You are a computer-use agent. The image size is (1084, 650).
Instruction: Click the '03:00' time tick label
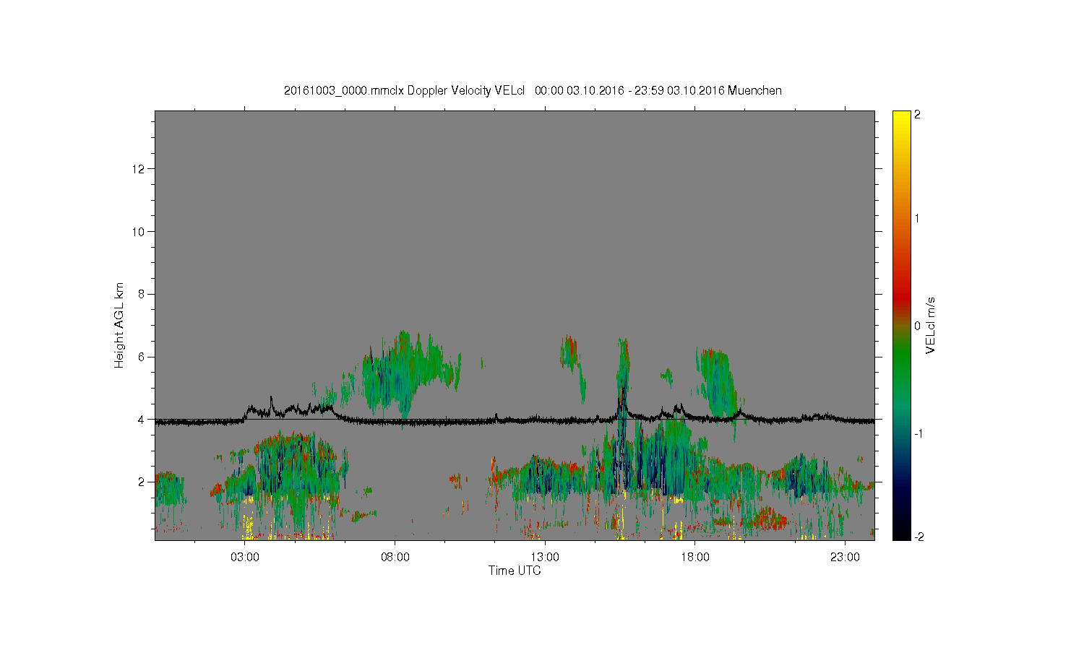click(245, 558)
